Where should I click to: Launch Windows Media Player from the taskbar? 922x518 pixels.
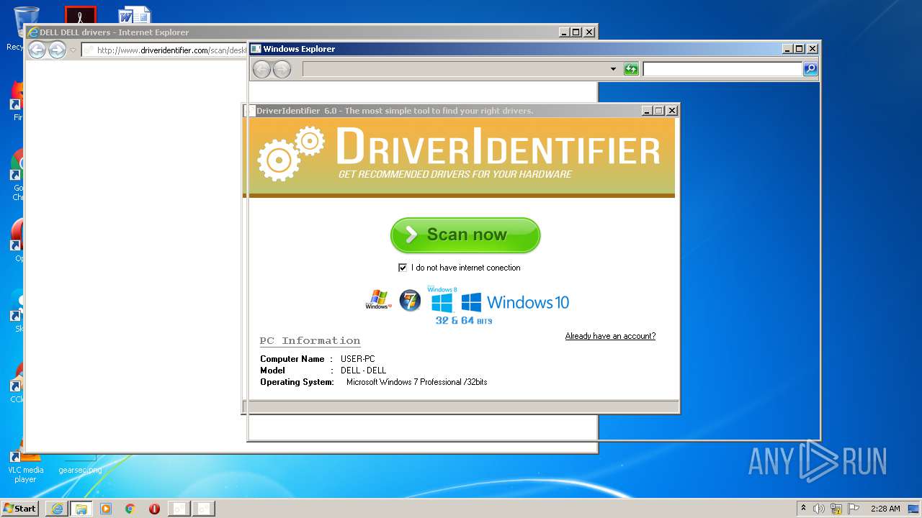(106, 509)
